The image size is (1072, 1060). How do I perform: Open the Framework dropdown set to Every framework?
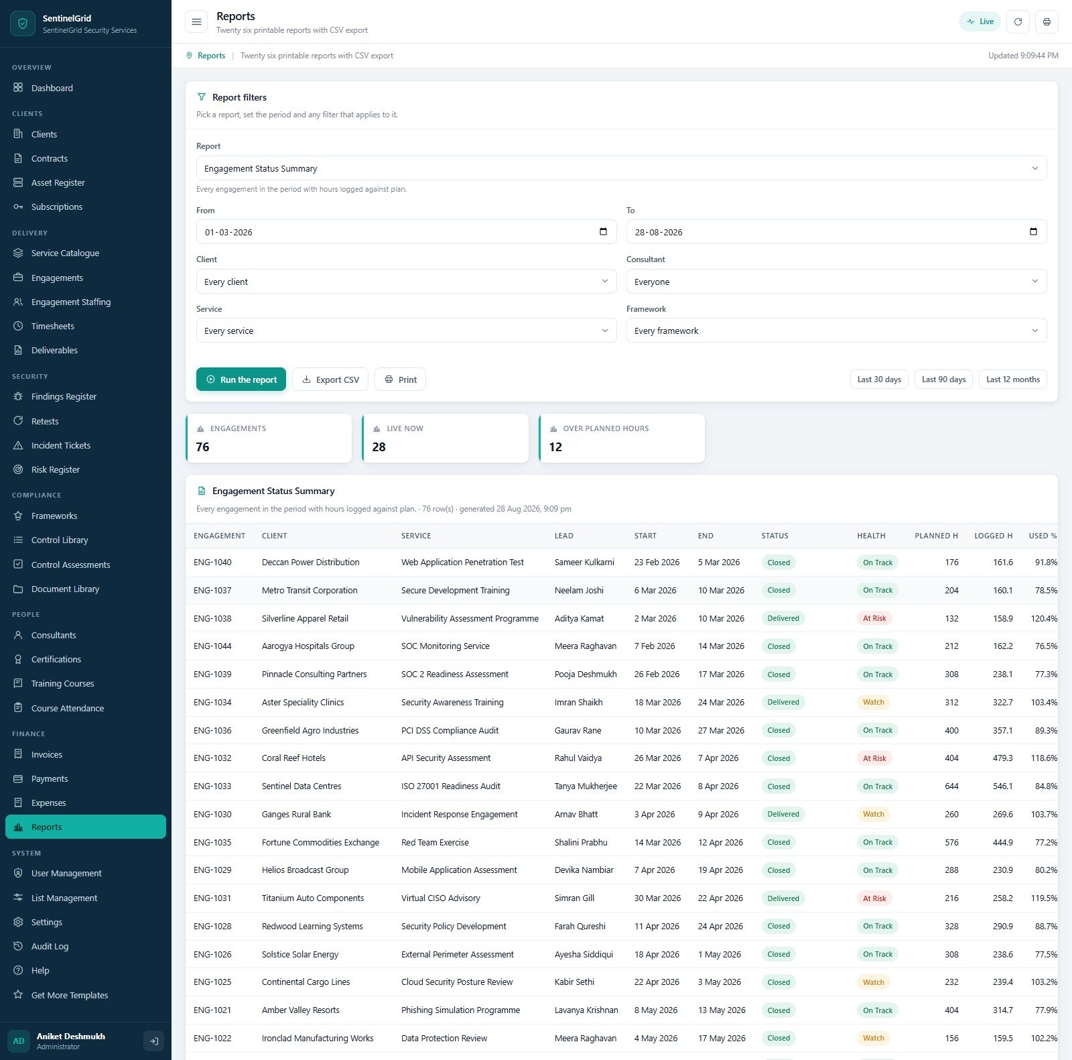tap(836, 331)
